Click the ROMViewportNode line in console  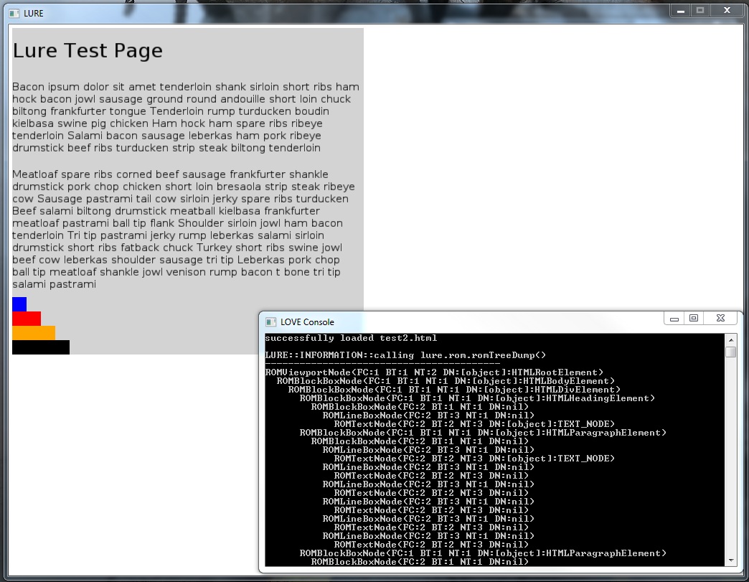tap(434, 372)
